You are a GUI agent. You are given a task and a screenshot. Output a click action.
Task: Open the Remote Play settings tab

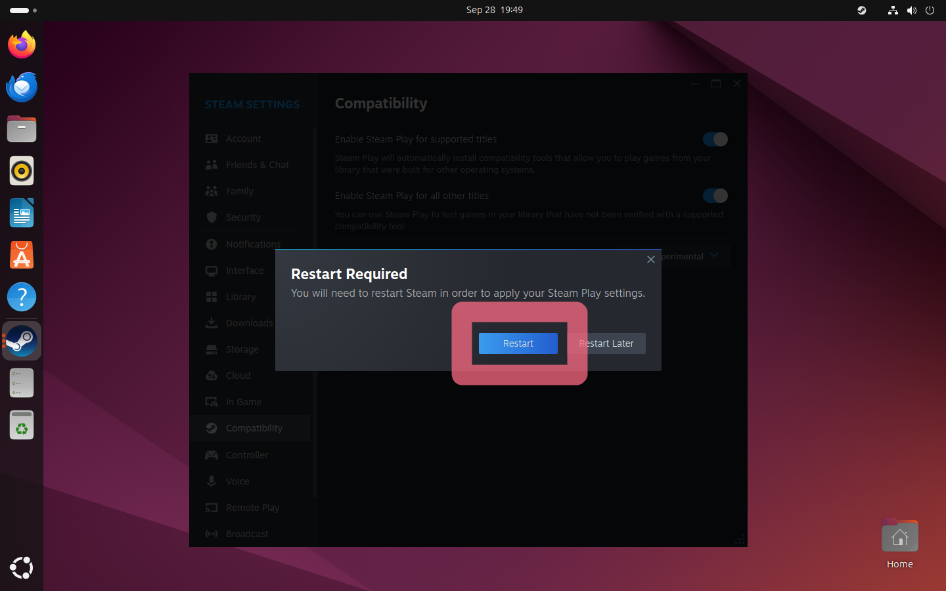[x=252, y=508]
